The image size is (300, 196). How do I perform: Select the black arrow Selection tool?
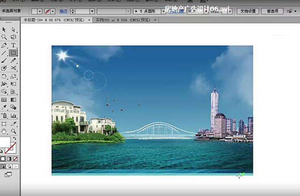[x=4, y=29]
